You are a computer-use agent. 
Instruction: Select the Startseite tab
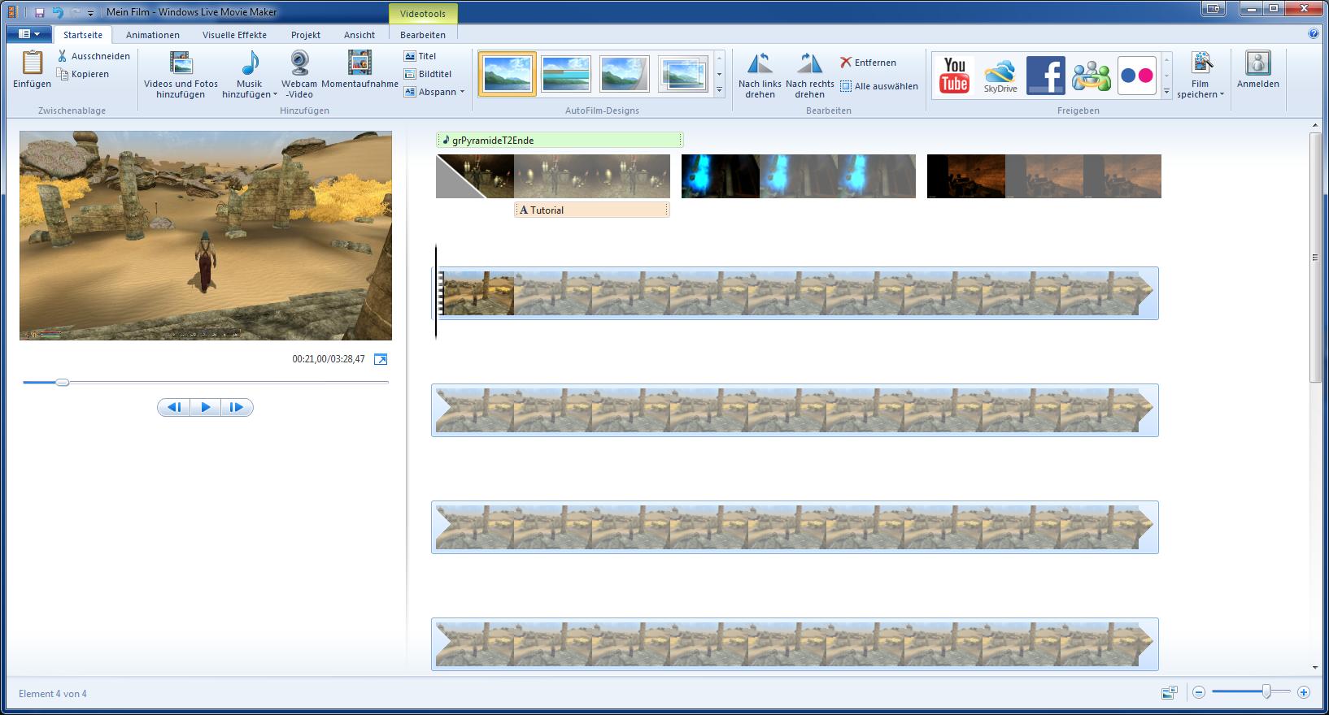point(83,35)
